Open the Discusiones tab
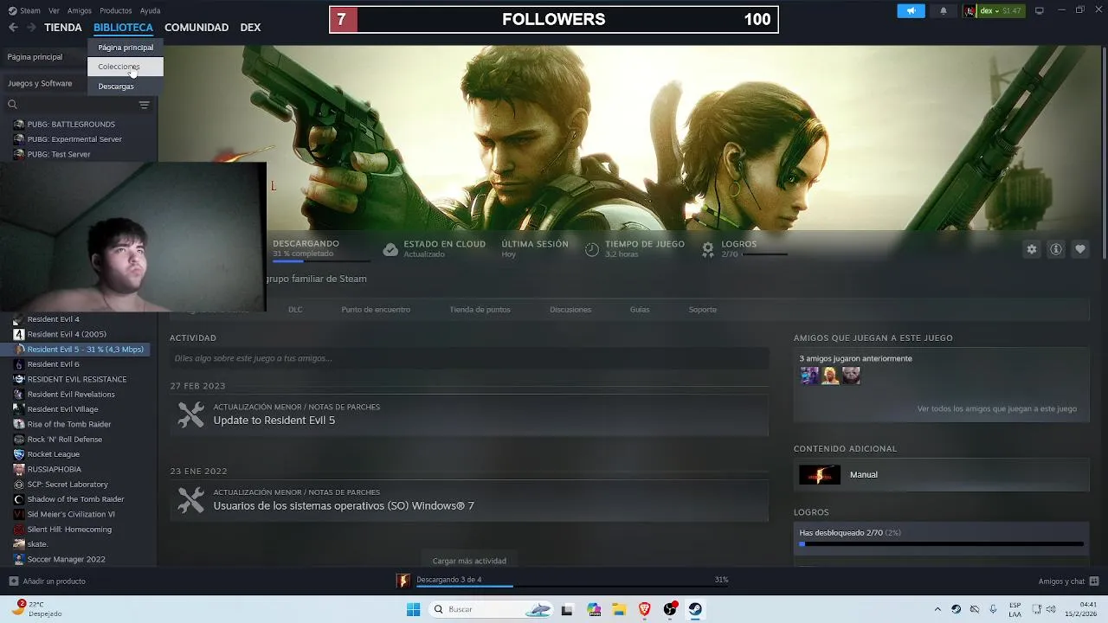1108x623 pixels. point(570,309)
